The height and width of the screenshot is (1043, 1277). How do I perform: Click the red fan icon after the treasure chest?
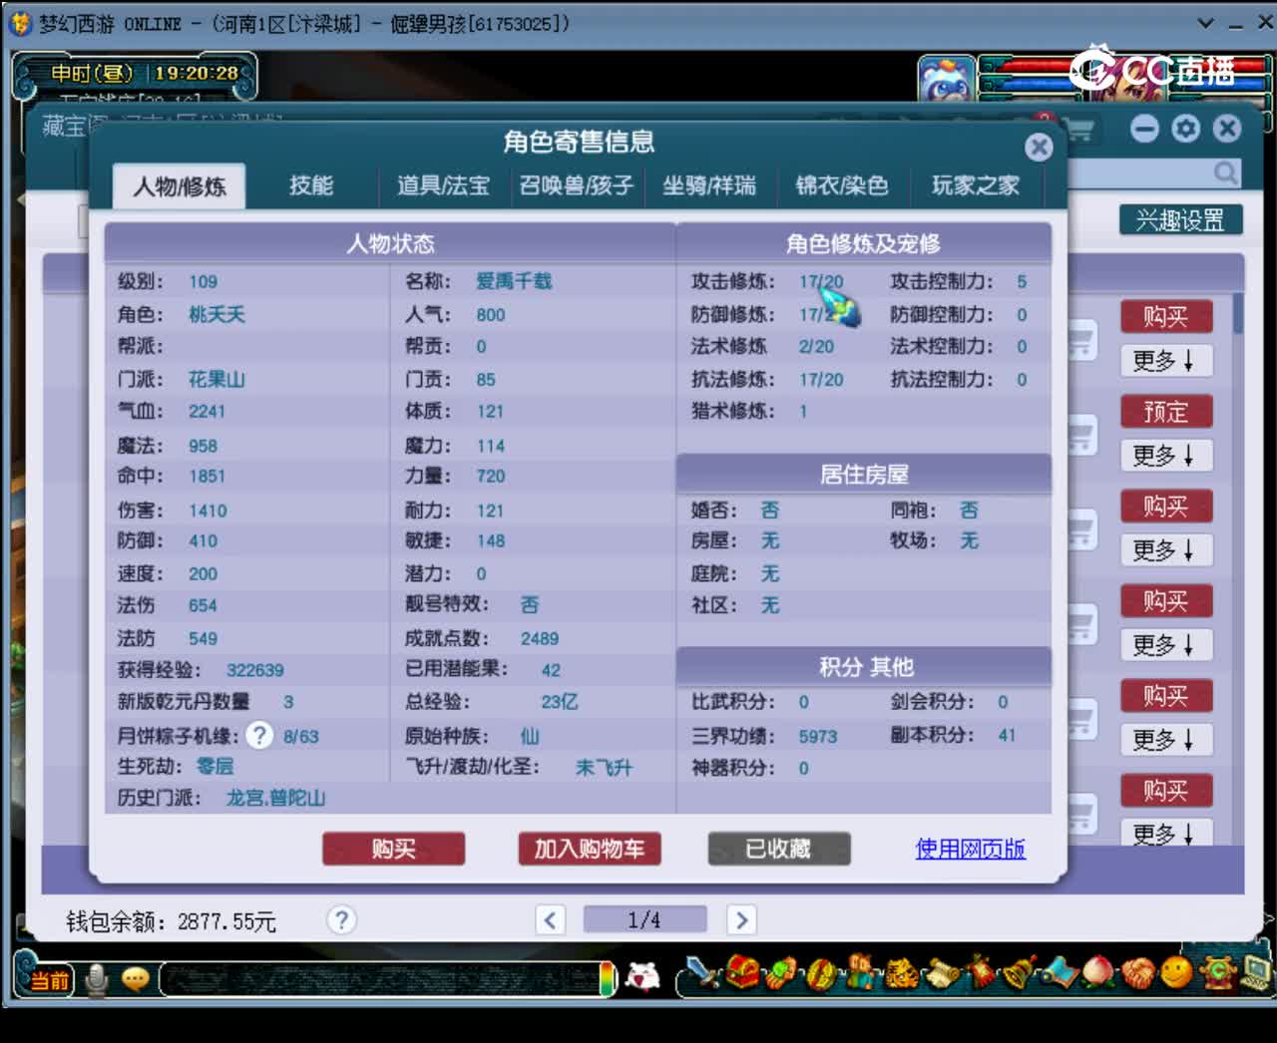[782, 972]
